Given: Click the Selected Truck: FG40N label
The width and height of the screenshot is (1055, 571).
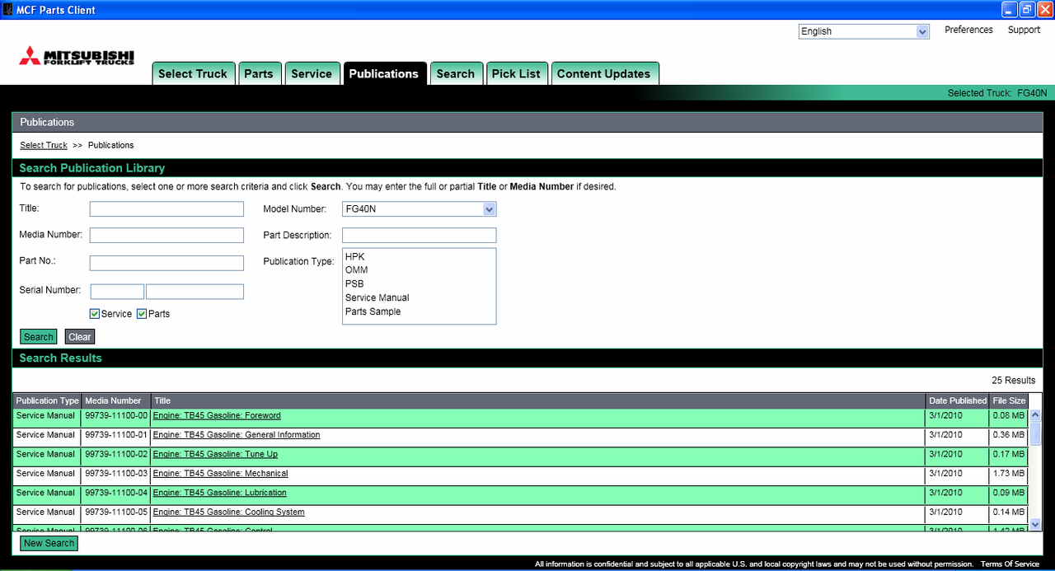Looking at the screenshot, I should pos(996,93).
